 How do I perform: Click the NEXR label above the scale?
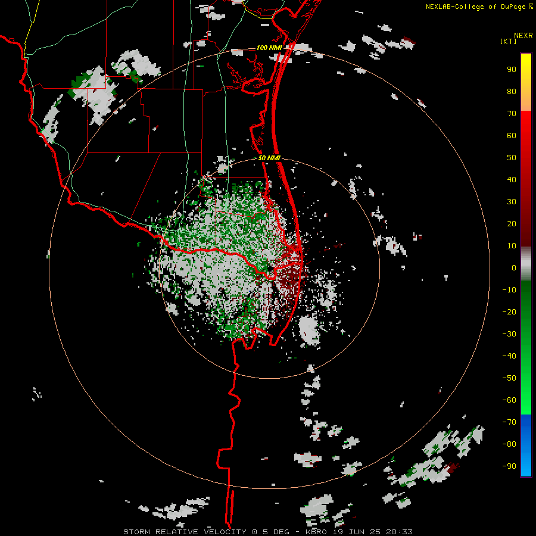click(x=523, y=36)
